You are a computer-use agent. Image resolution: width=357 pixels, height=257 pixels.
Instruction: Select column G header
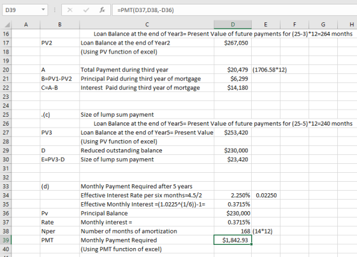pyautogui.click(x=323, y=25)
